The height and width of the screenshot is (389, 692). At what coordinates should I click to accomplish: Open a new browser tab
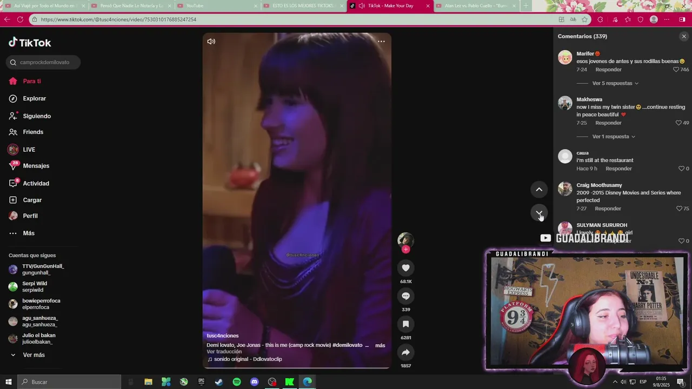click(526, 6)
